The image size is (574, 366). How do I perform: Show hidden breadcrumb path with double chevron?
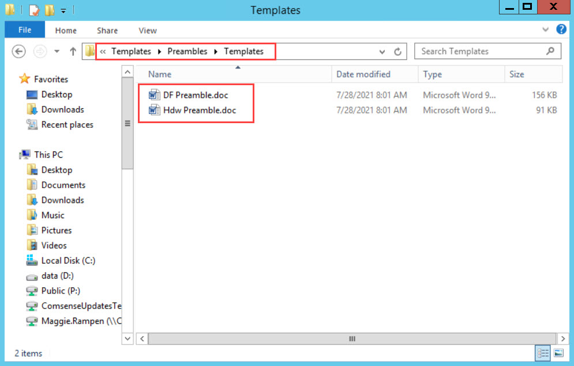103,52
